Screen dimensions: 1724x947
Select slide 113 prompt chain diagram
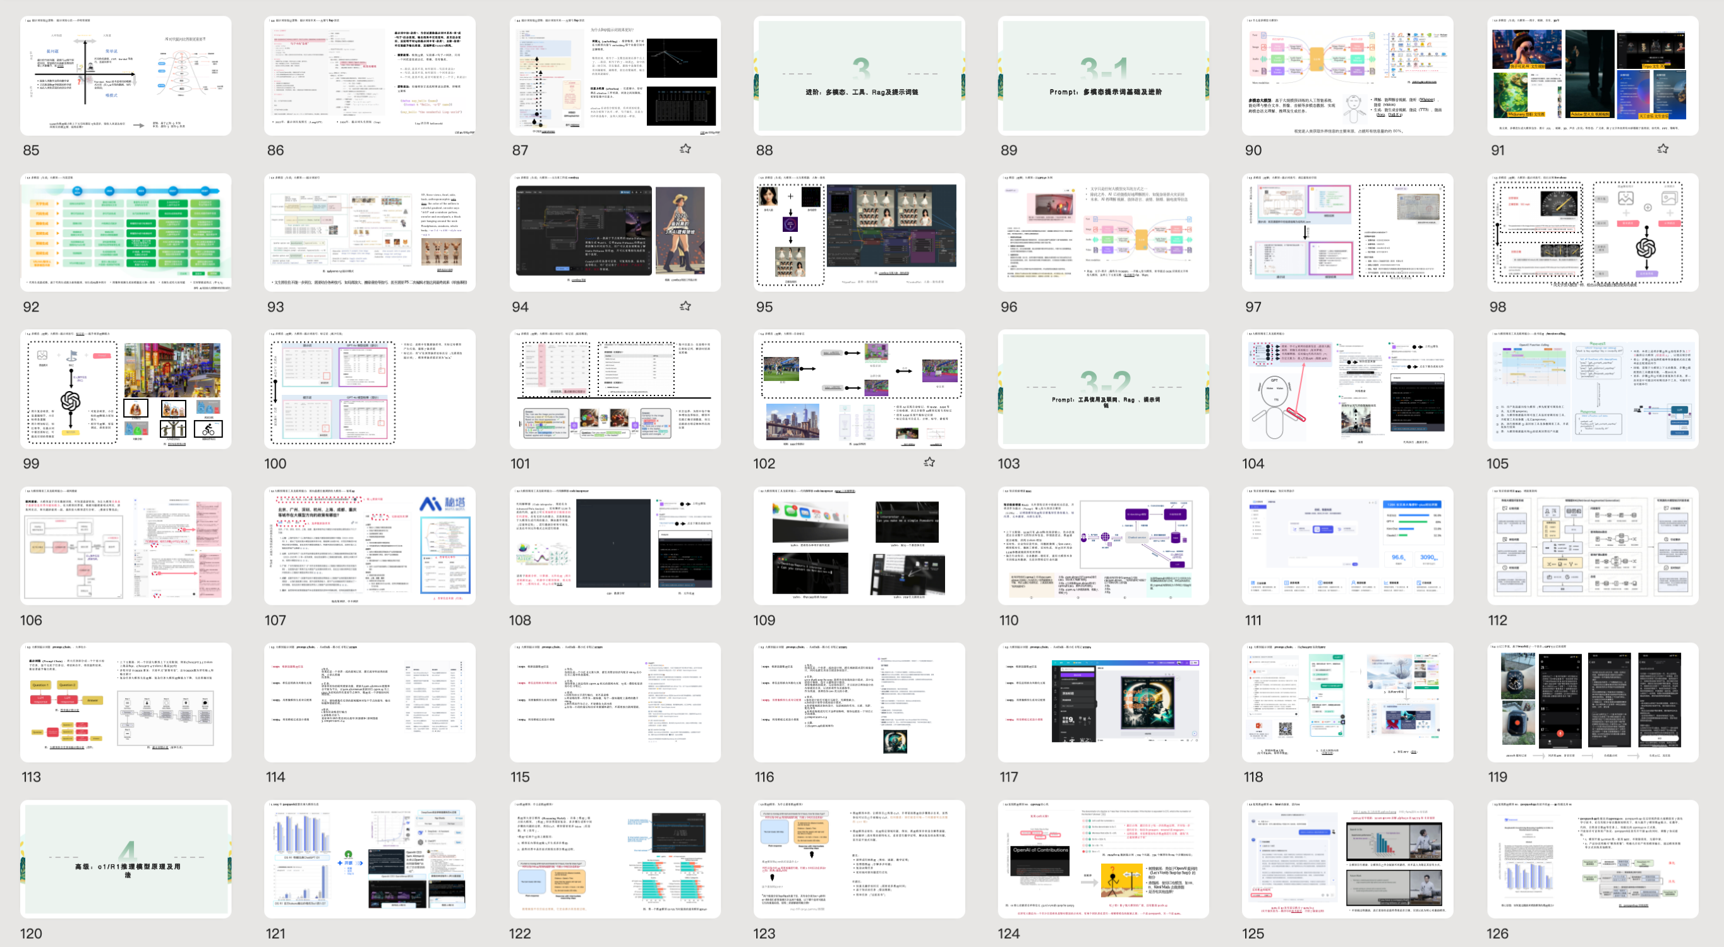click(x=126, y=702)
